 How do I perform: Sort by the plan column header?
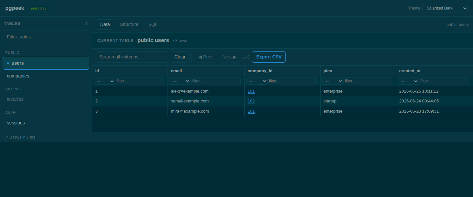point(358,71)
